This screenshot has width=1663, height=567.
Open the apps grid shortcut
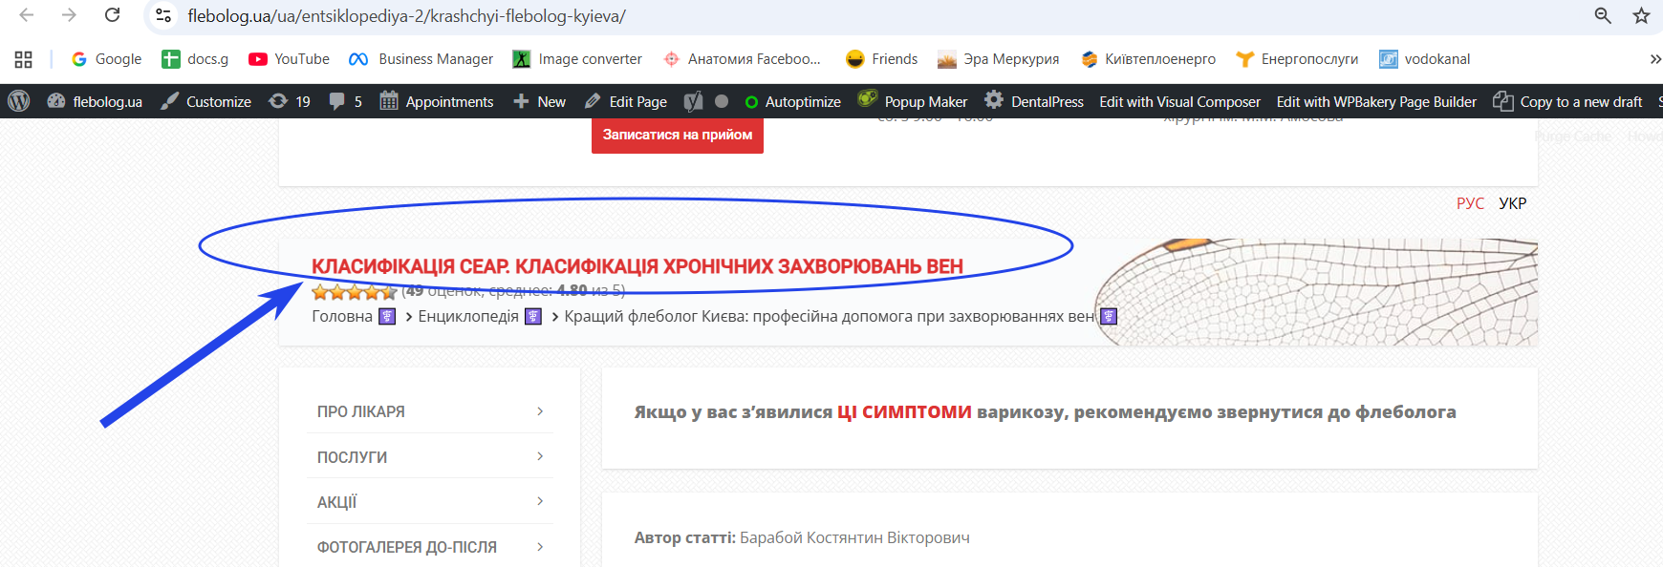pyautogui.click(x=24, y=59)
